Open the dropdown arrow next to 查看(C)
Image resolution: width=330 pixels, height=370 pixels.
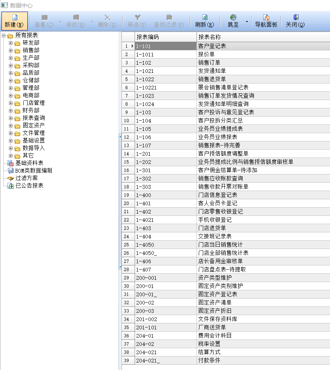coord(60,21)
